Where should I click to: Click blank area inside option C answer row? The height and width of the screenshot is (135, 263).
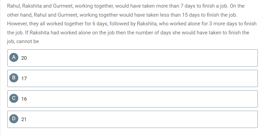click(143, 99)
